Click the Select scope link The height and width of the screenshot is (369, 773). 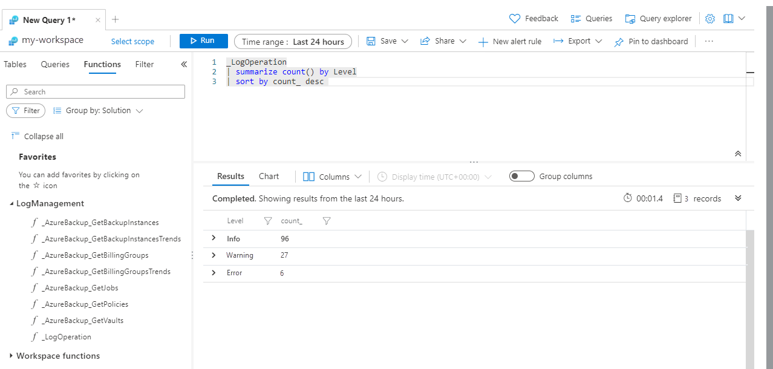click(132, 42)
